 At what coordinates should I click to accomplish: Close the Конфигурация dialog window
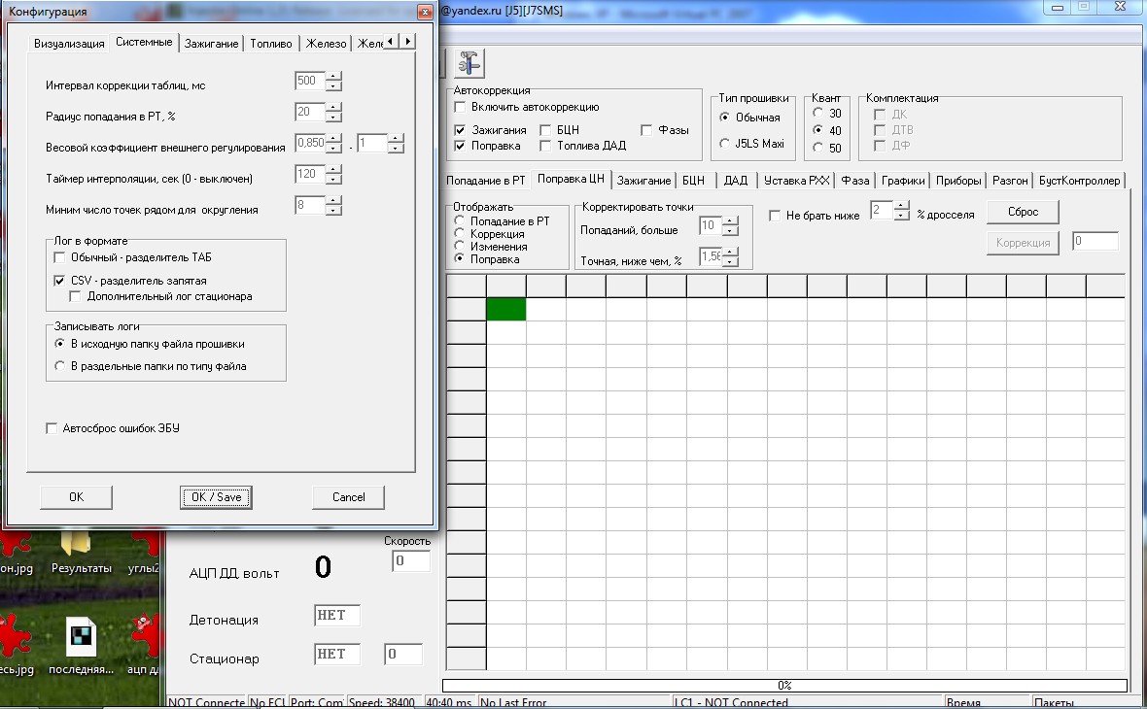tap(424, 12)
